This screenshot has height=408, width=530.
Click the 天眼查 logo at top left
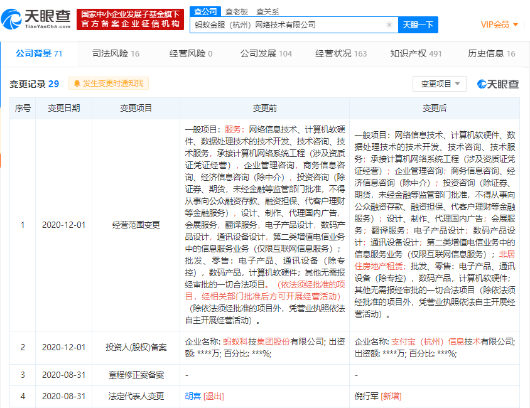pyautogui.click(x=36, y=19)
